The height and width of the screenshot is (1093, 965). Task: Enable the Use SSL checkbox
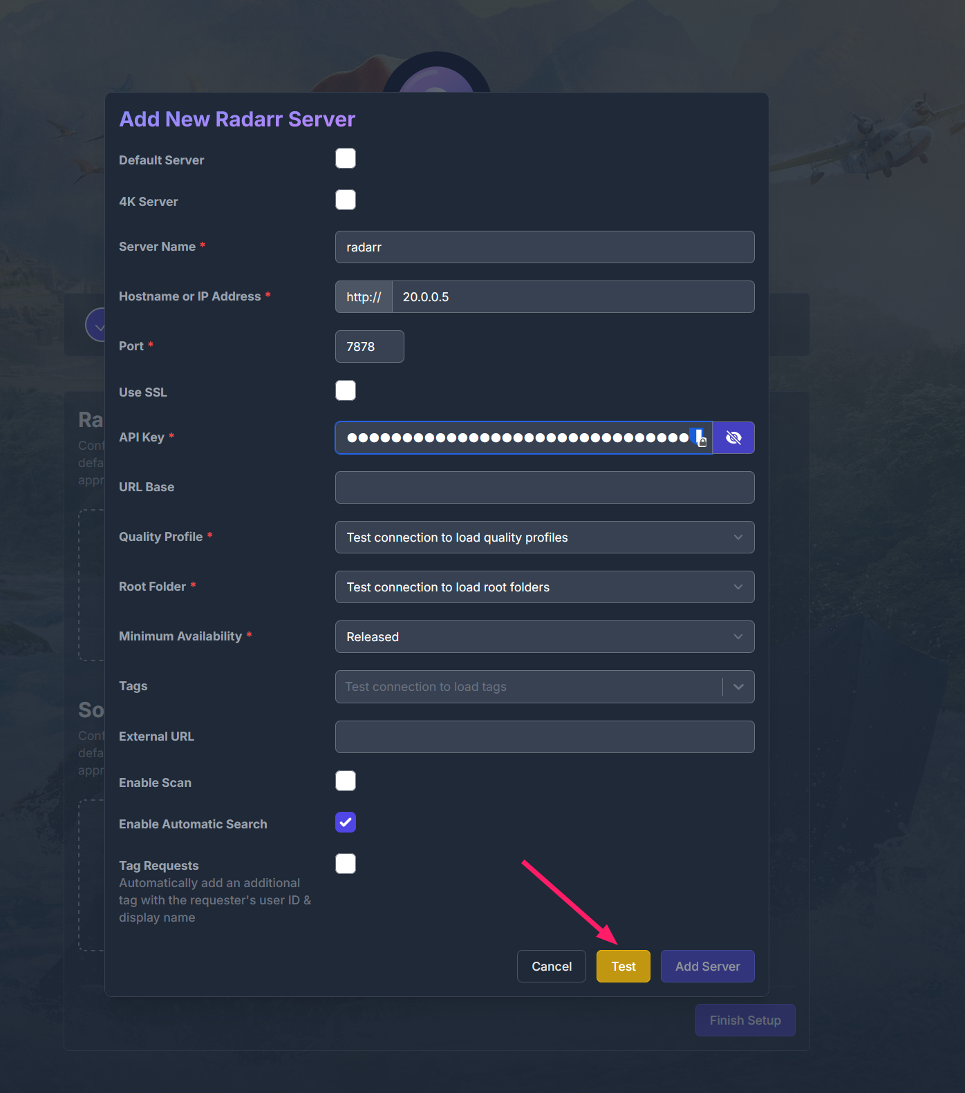point(346,391)
